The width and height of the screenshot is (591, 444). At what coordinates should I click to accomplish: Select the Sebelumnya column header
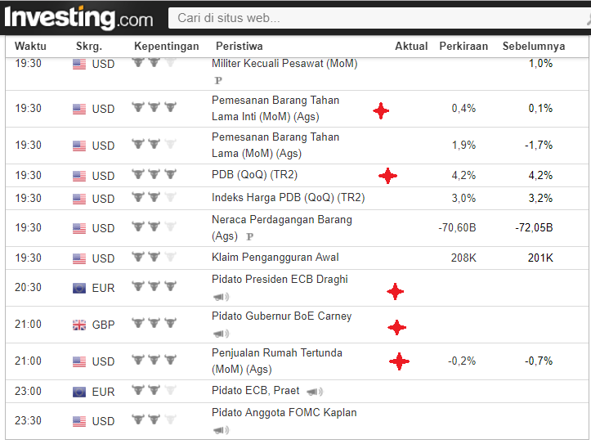tap(534, 46)
